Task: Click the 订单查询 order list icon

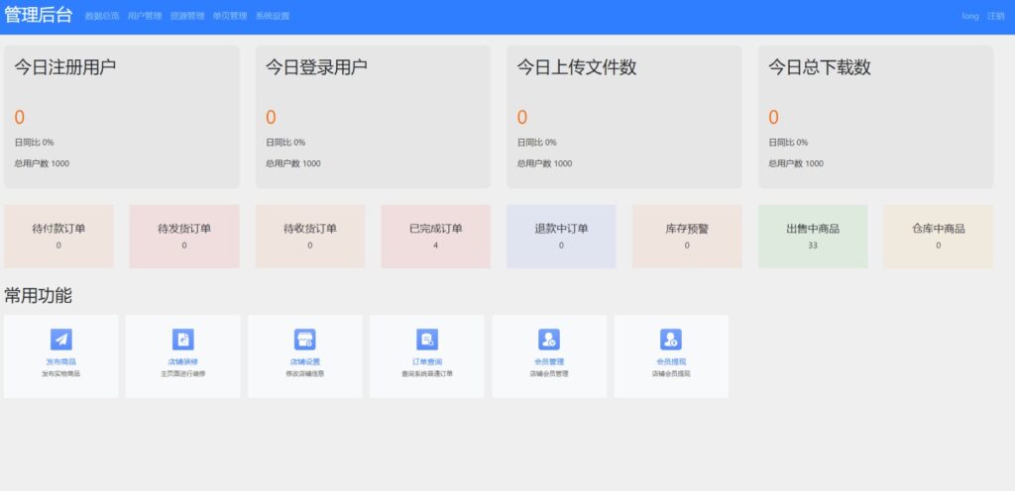Action: (x=427, y=340)
